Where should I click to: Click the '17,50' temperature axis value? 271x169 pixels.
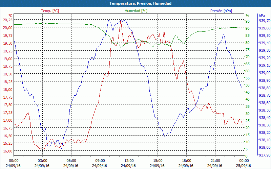(x=8, y=105)
